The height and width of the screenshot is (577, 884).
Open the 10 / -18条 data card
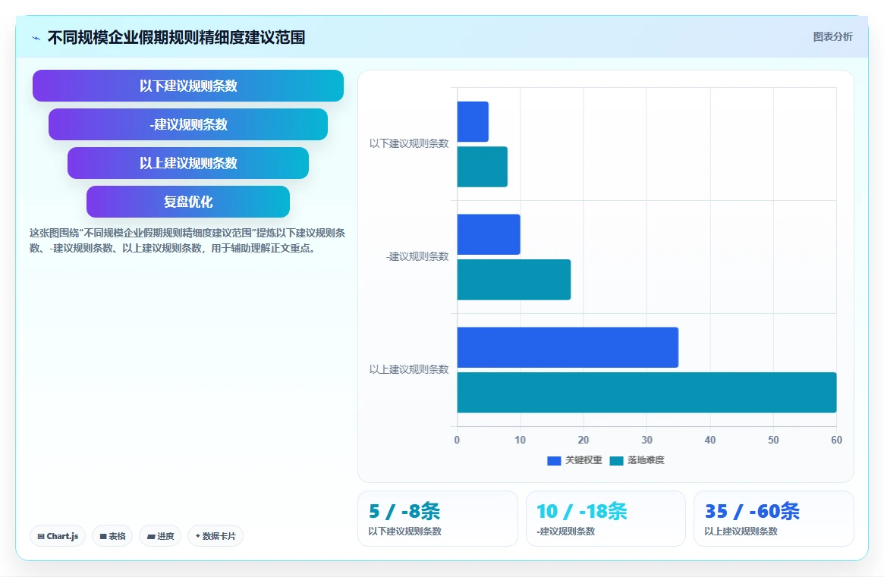coord(606,519)
